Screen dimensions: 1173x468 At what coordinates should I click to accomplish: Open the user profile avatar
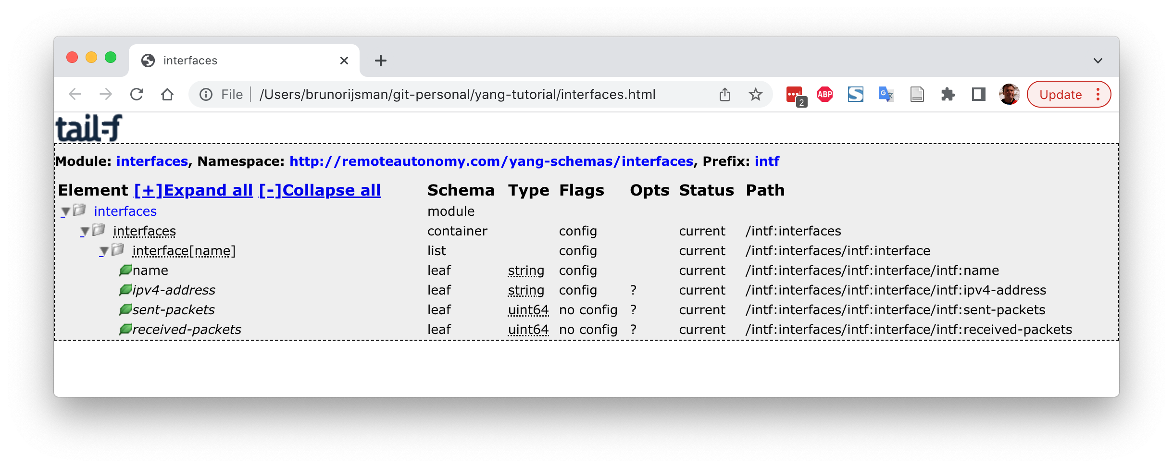tap(1009, 94)
